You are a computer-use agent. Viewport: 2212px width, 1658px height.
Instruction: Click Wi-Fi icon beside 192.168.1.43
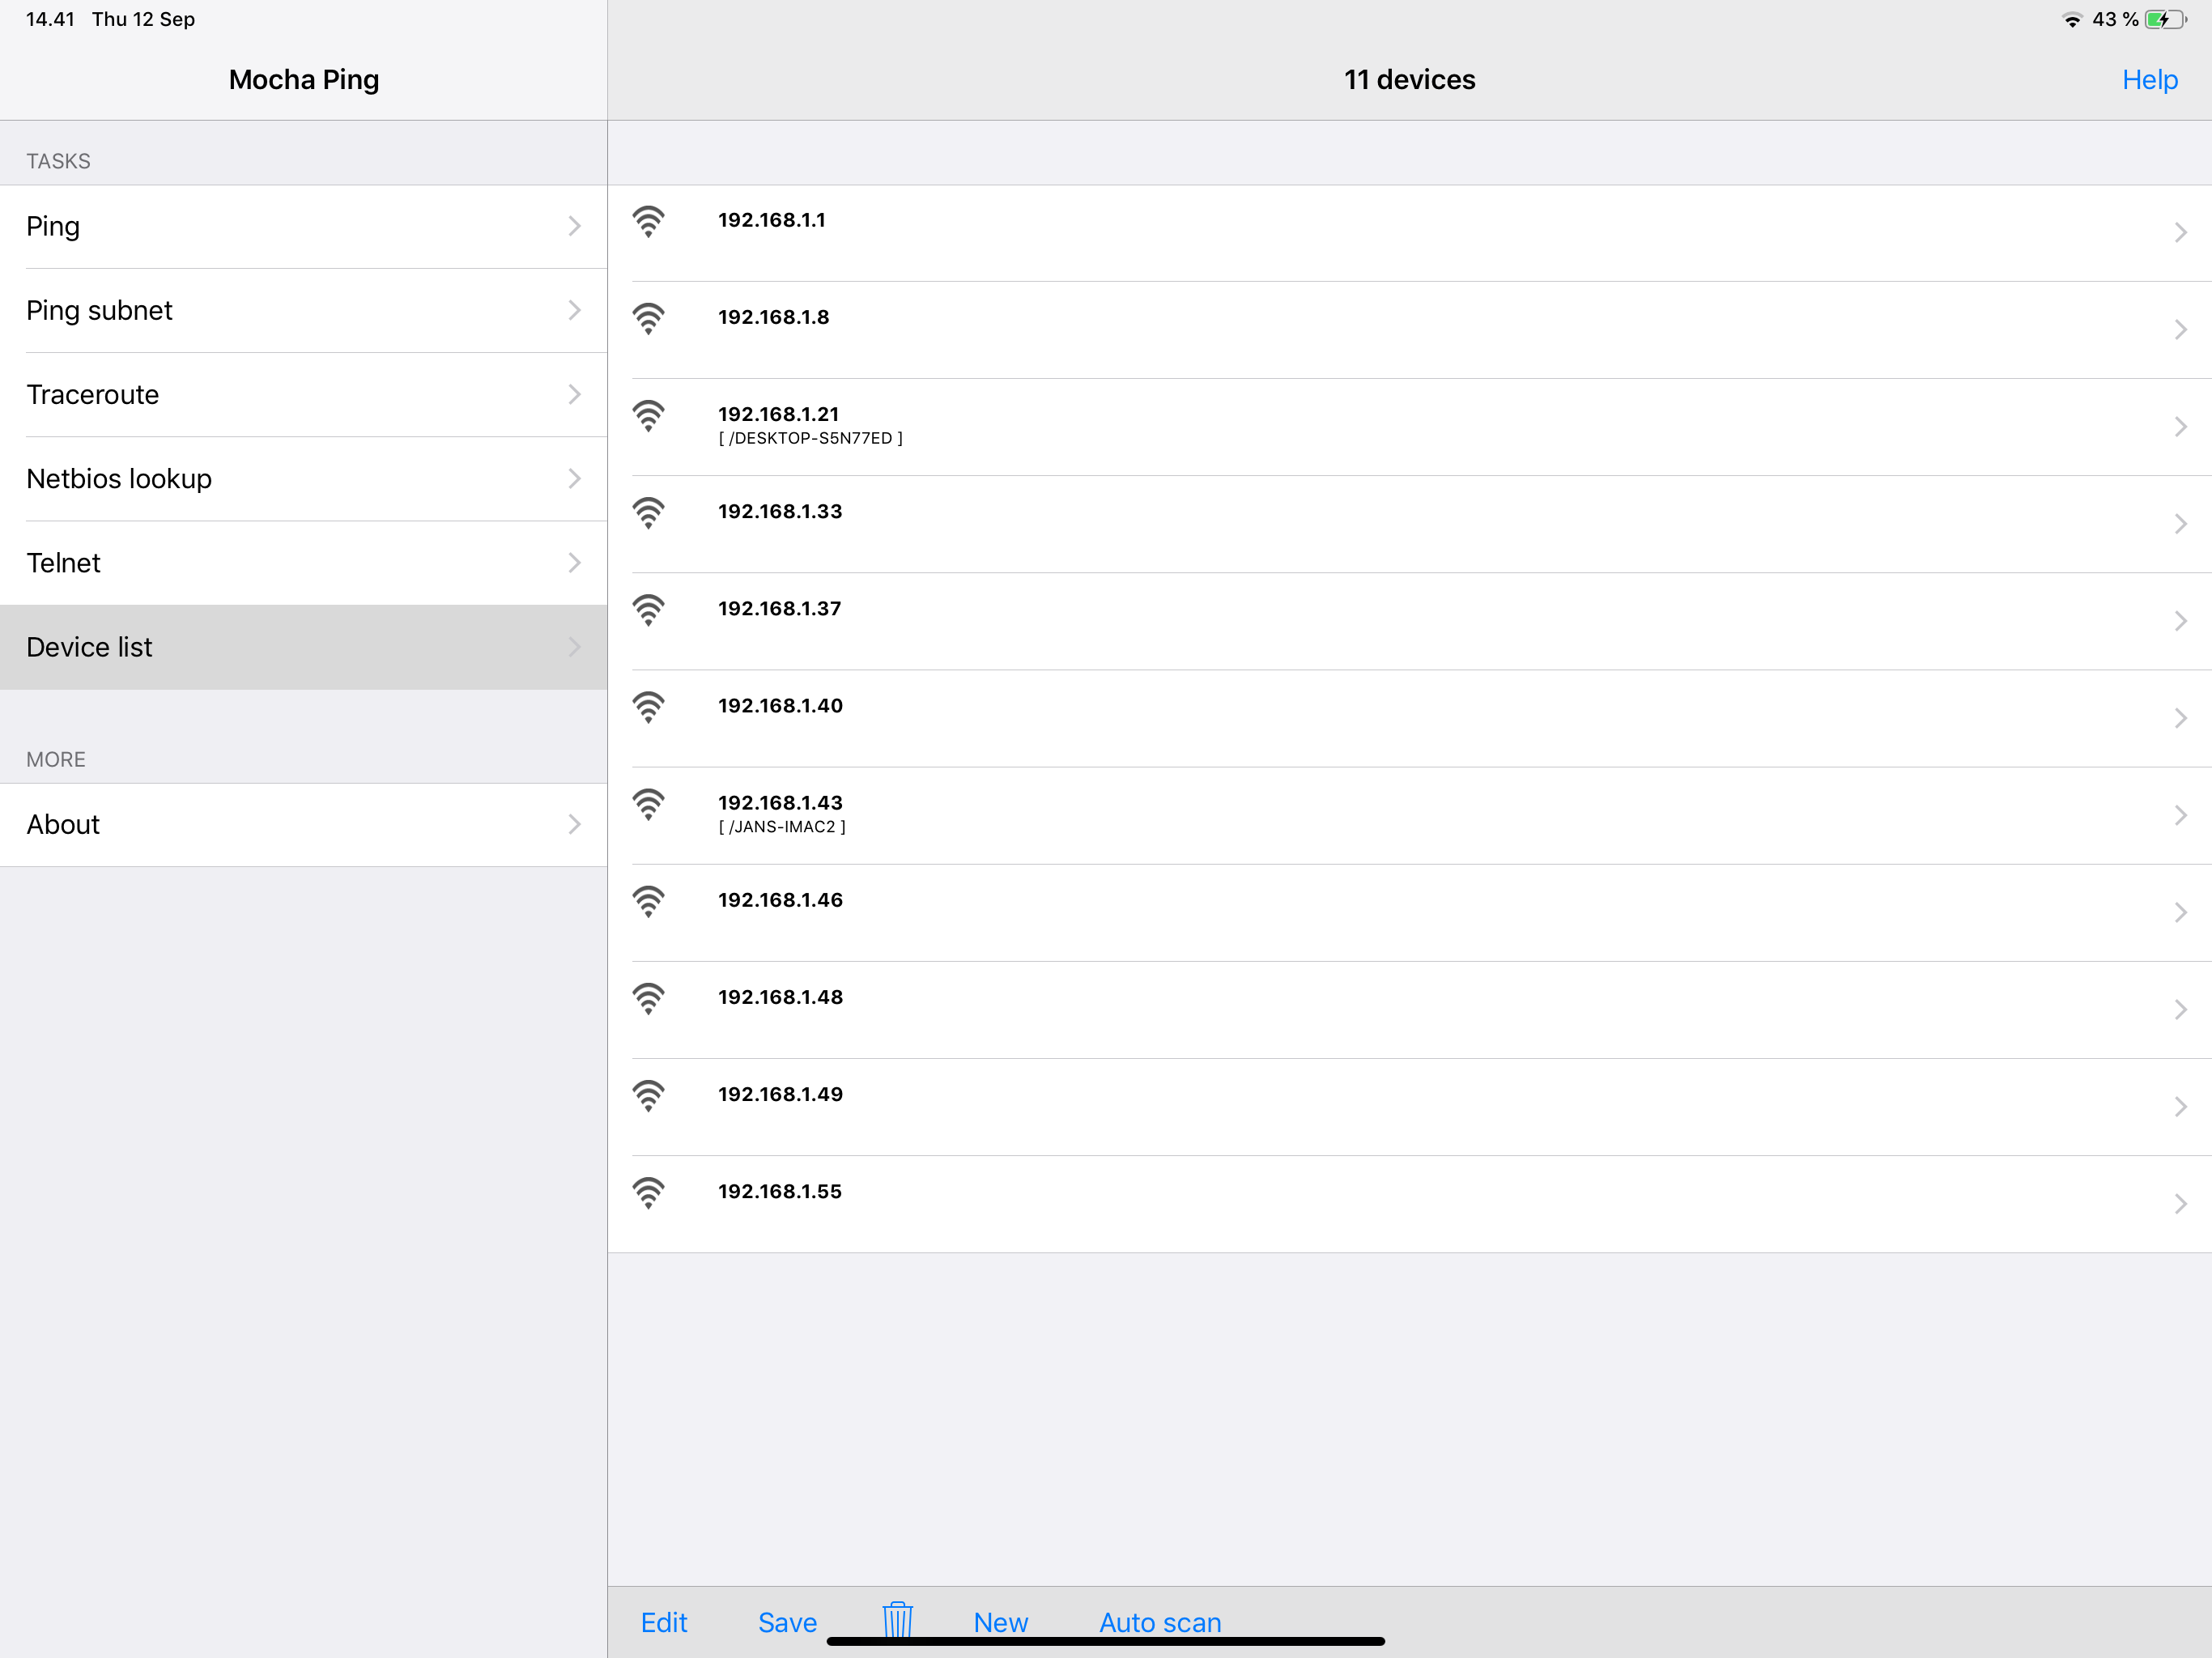pyautogui.click(x=648, y=804)
